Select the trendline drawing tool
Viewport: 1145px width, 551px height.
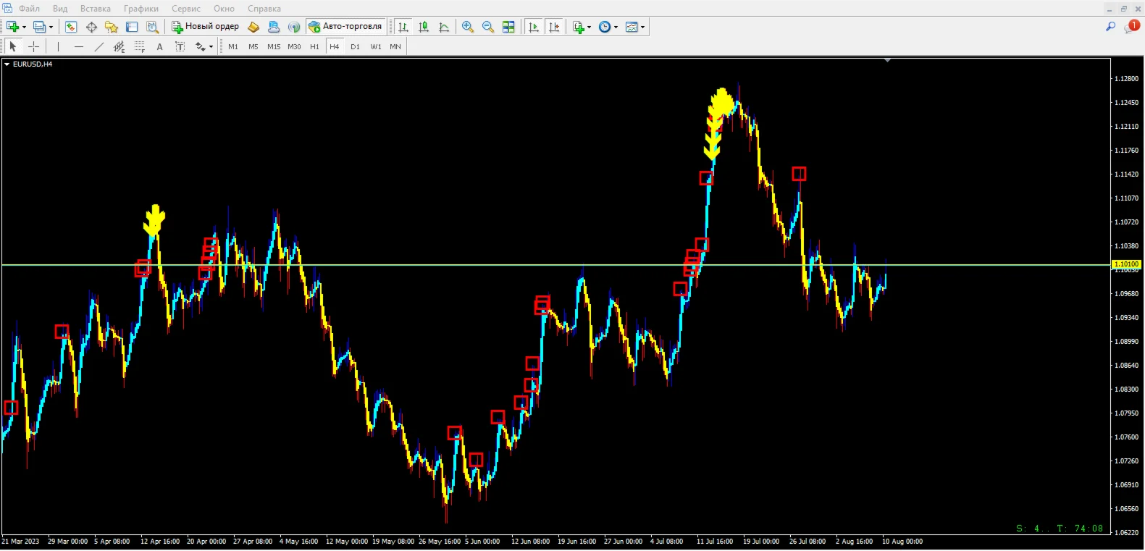(x=99, y=46)
